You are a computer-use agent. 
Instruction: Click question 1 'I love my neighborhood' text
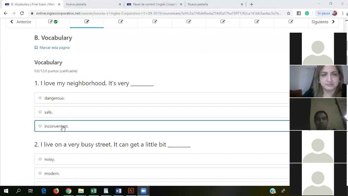pyautogui.click(x=94, y=83)
